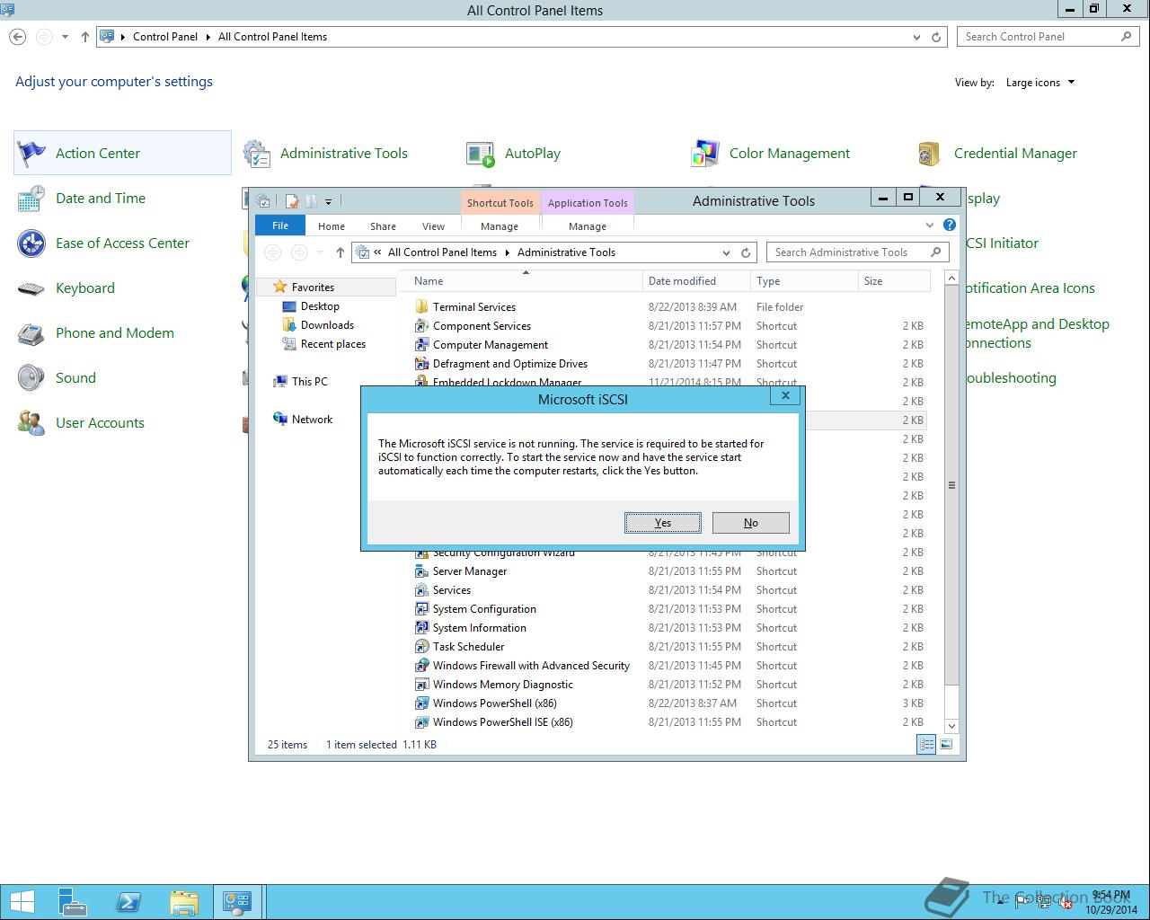The image size is (1150, 920).
Task: Refresh the Control Panel address bar
Action: (x=936, y=37)
